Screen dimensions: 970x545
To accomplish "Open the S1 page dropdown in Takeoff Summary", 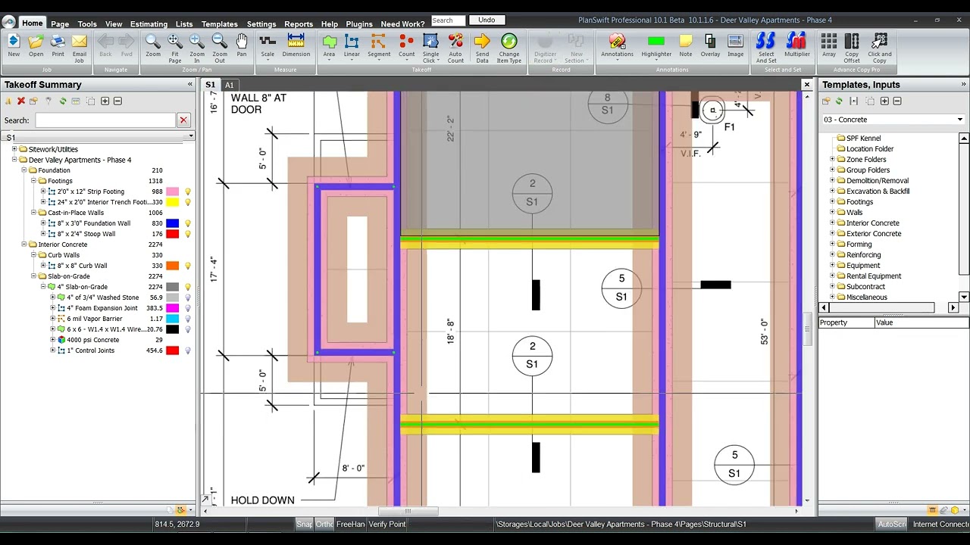I will [191, 136].
